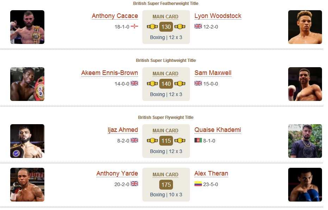
Task: Click the MAIN CARD label of the Yarde bout
Action: tap(166, 175)
